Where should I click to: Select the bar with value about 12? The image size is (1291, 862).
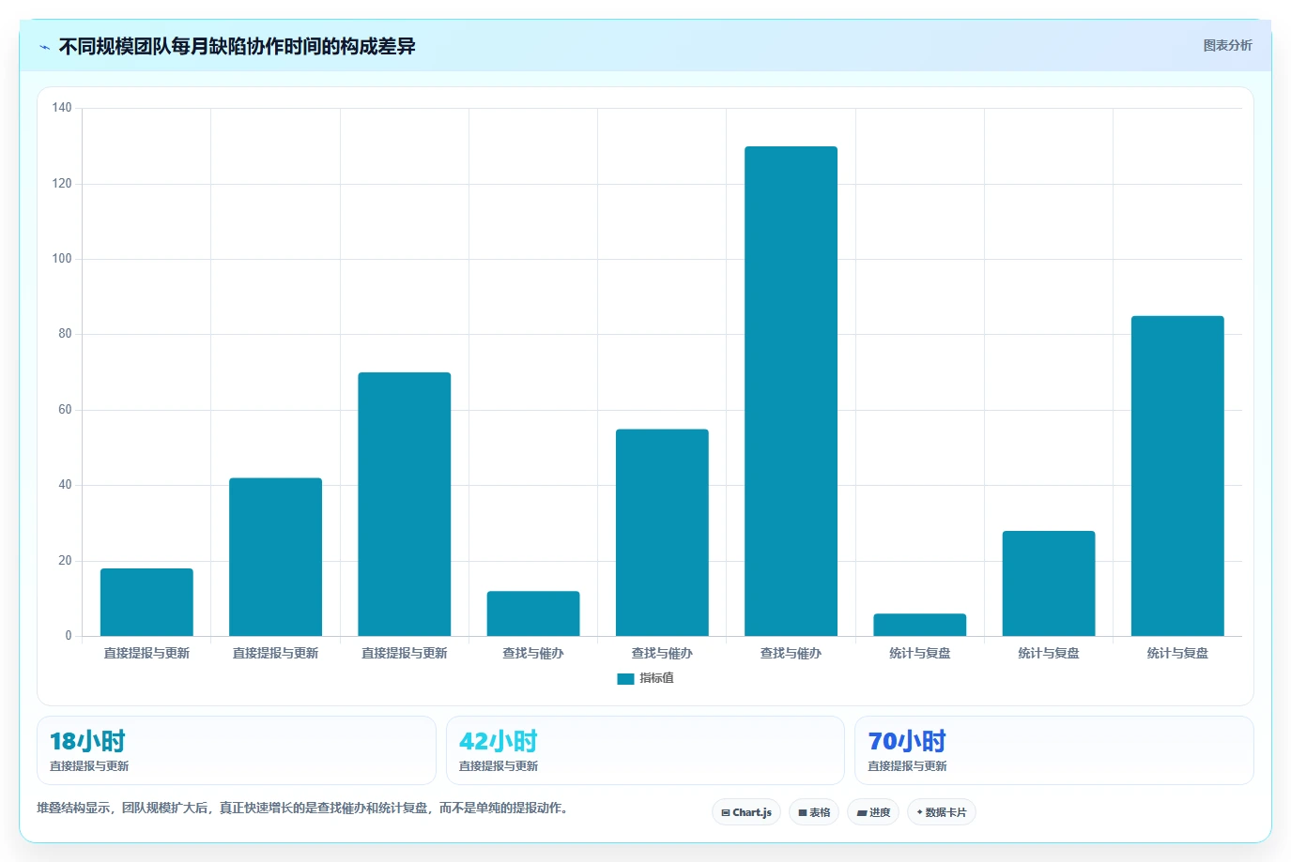pyautogui.click(x=533, y=613)
